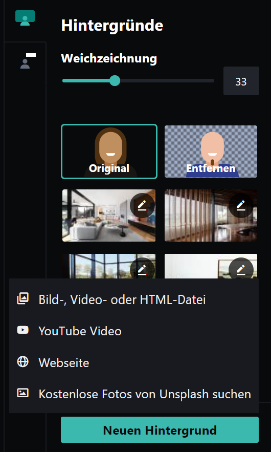Click the image stack icon for file upload
The width and height of the screenshot is (271, 452).
pyautogui.click(x=22, y=298)
